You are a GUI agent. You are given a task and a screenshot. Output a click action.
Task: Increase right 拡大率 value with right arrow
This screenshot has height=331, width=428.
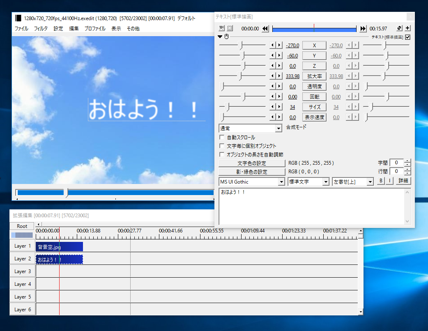pyautogui.click(x=355, y=76)
